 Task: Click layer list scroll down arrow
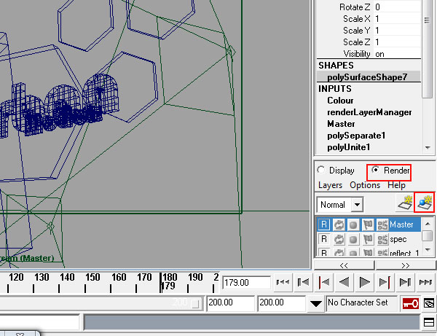[428, 250]
